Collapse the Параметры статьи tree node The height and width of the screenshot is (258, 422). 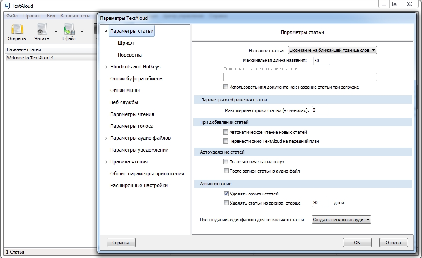point(106,32)
